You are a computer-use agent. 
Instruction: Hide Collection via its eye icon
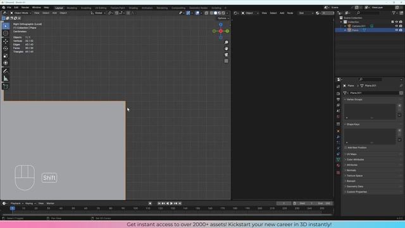tap(397, 22)
